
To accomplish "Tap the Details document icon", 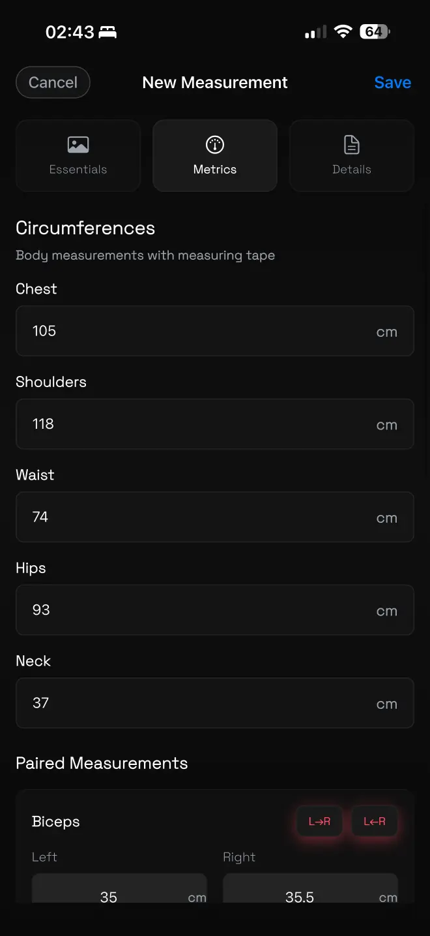I will pos(352,145).
